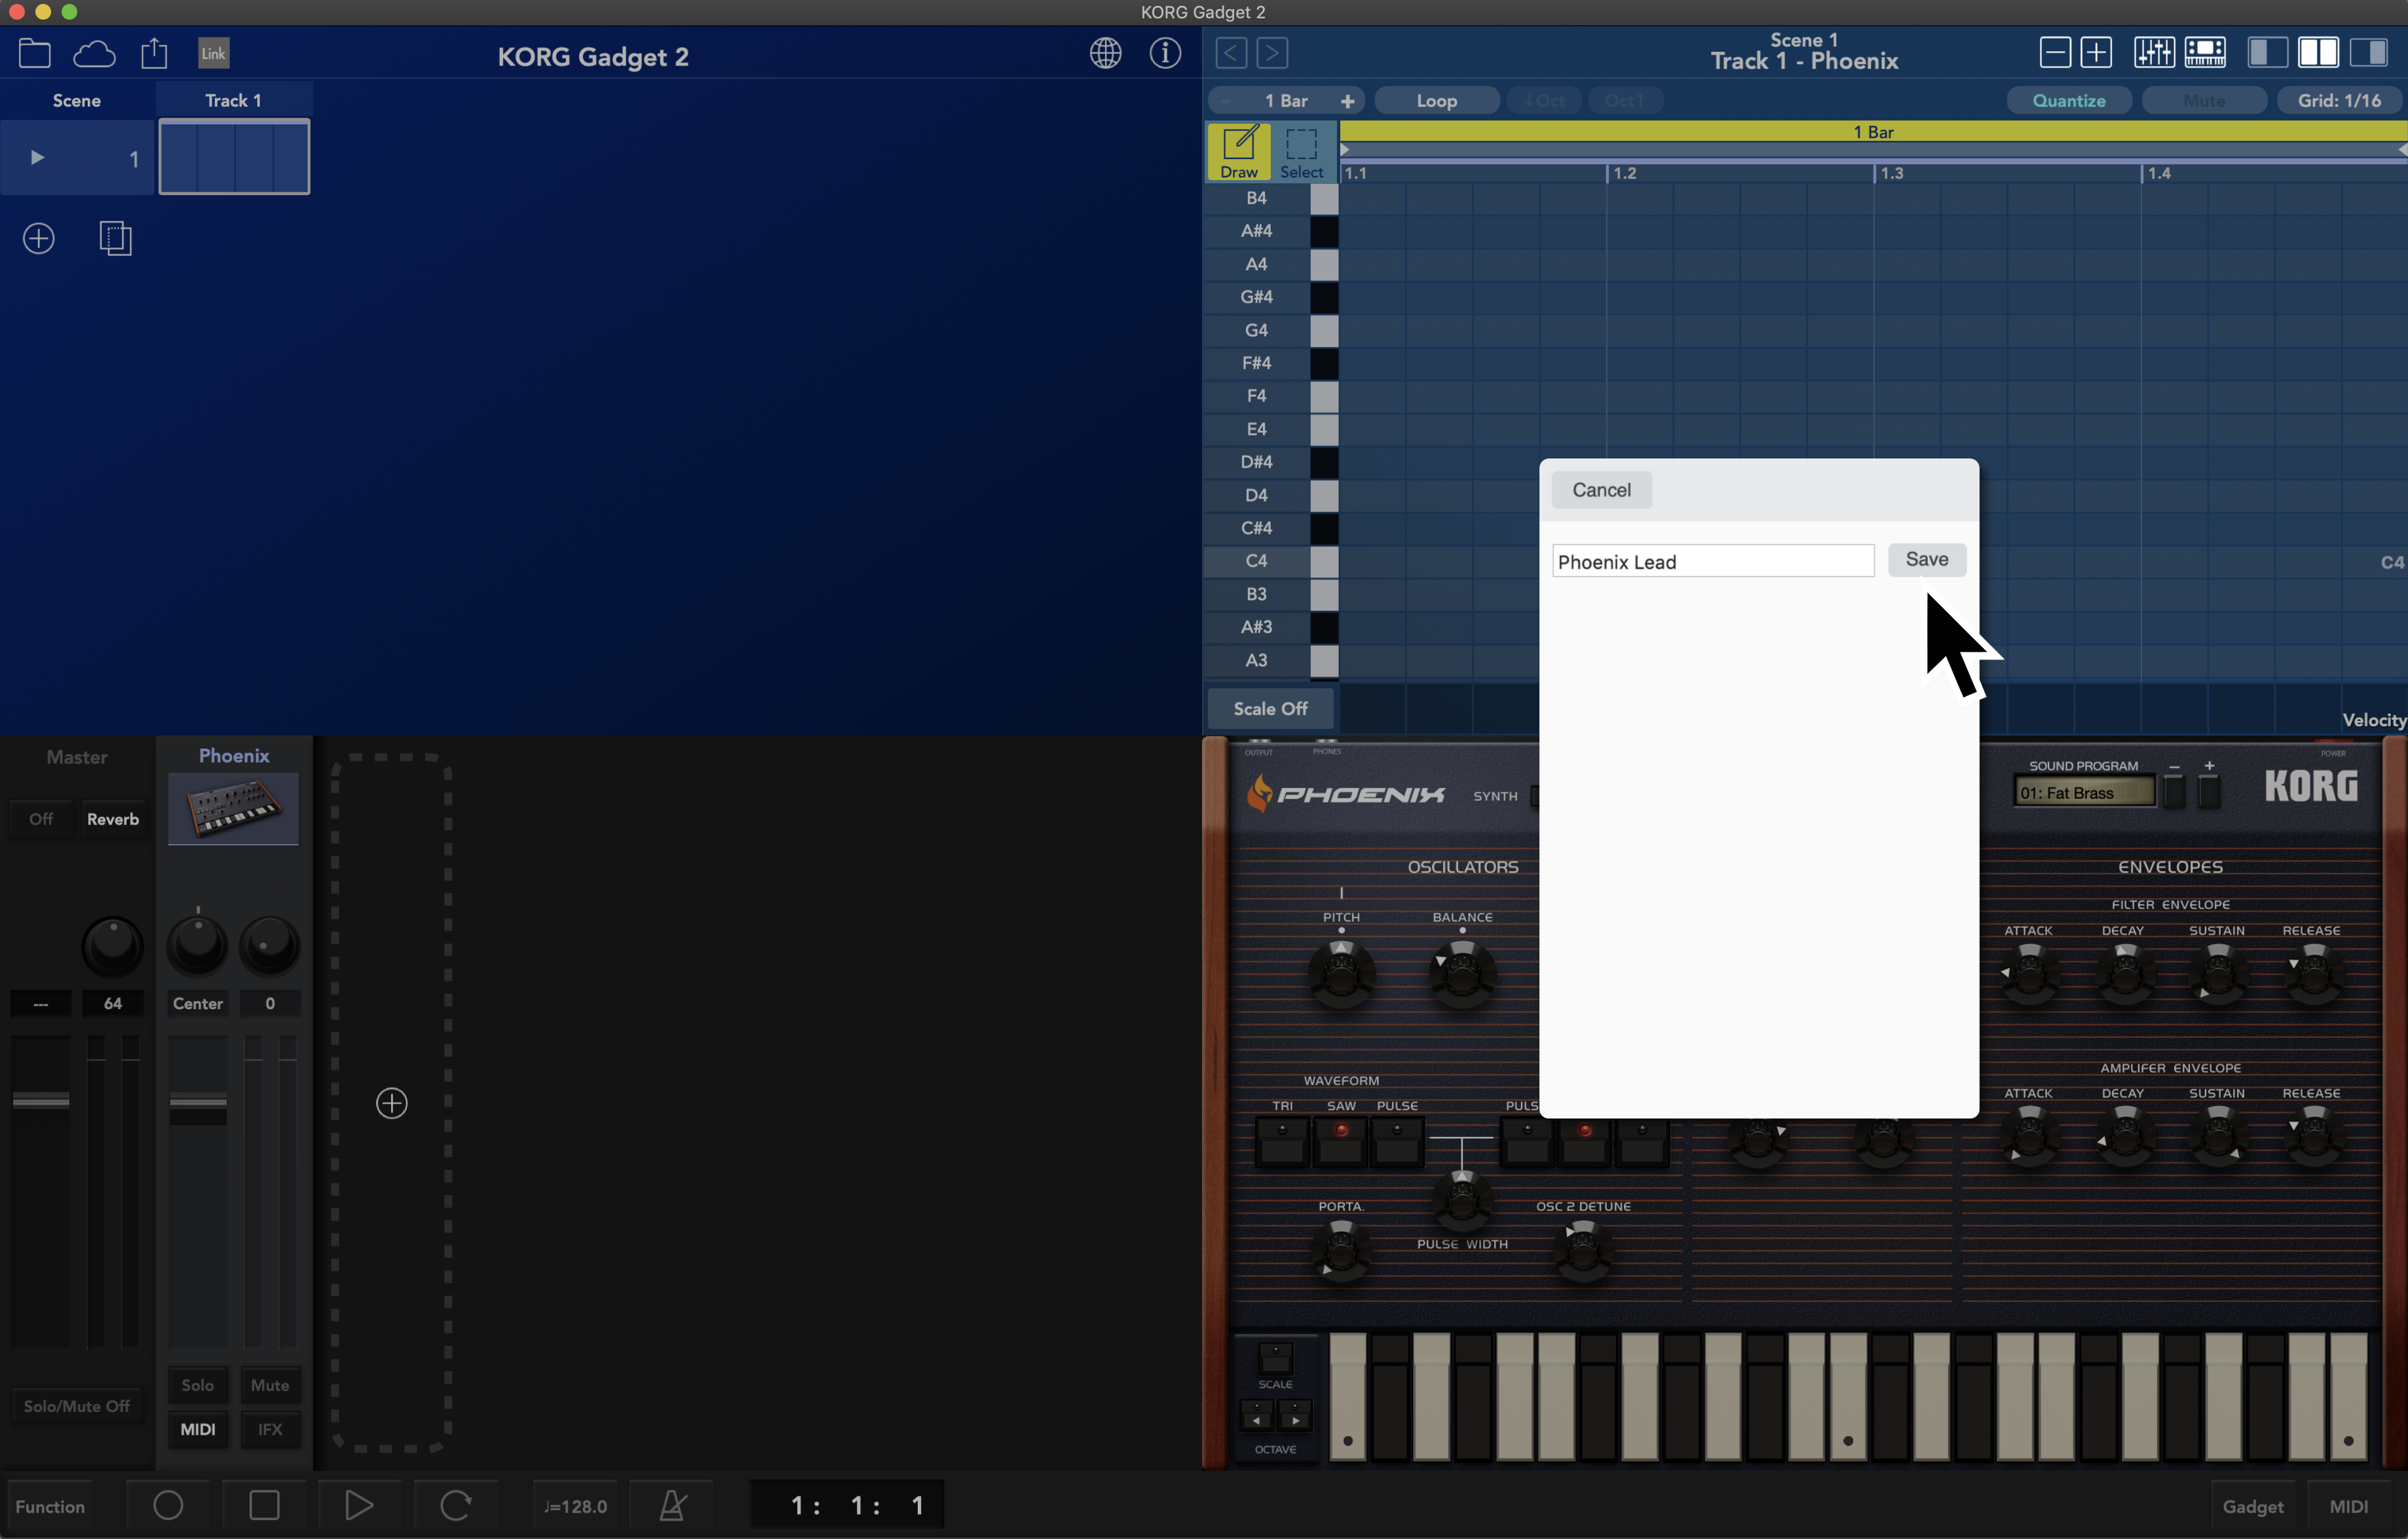Go to the next track arrow
Viewport: 2408px width, 1539px height.
point(1272,53)
